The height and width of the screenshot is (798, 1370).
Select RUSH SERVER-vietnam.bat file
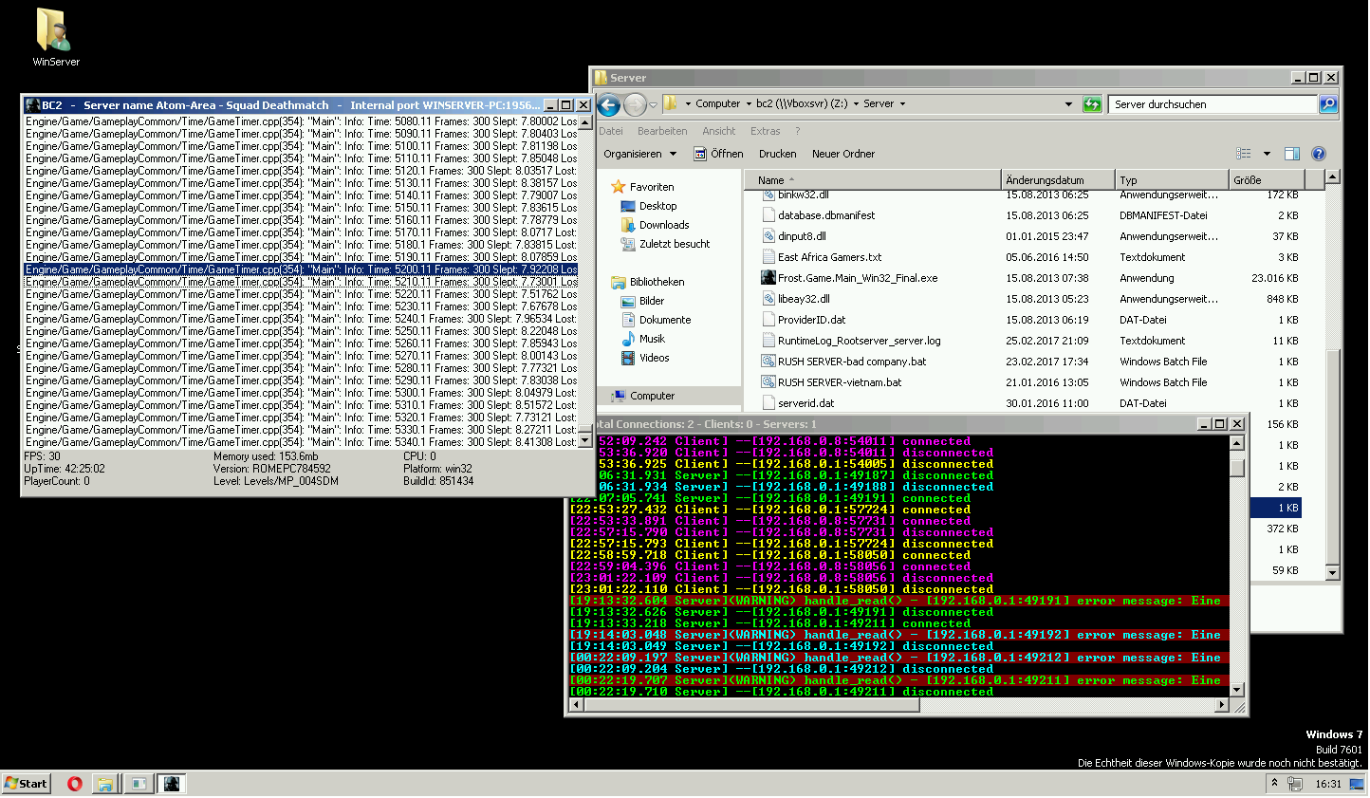(839, 382)
